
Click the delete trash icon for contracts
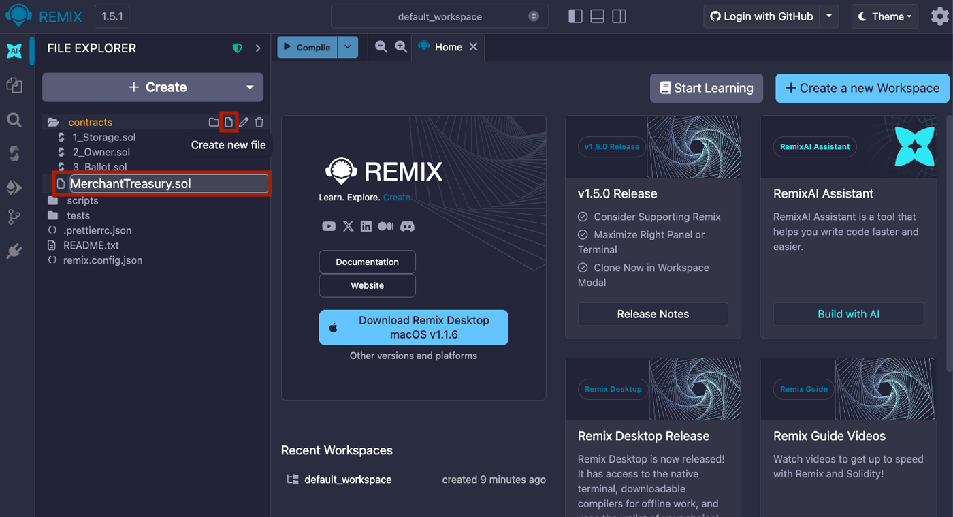click(259, 123)
